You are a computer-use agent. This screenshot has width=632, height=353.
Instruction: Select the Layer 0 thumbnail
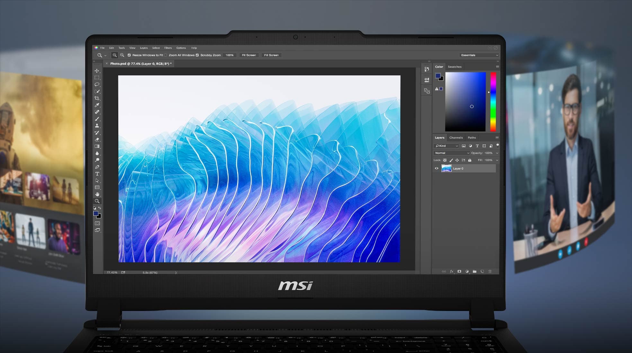coord(447,168)
